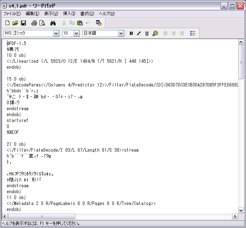Click the <</Metadata 2 0 R line

click(x=81, y=204)
